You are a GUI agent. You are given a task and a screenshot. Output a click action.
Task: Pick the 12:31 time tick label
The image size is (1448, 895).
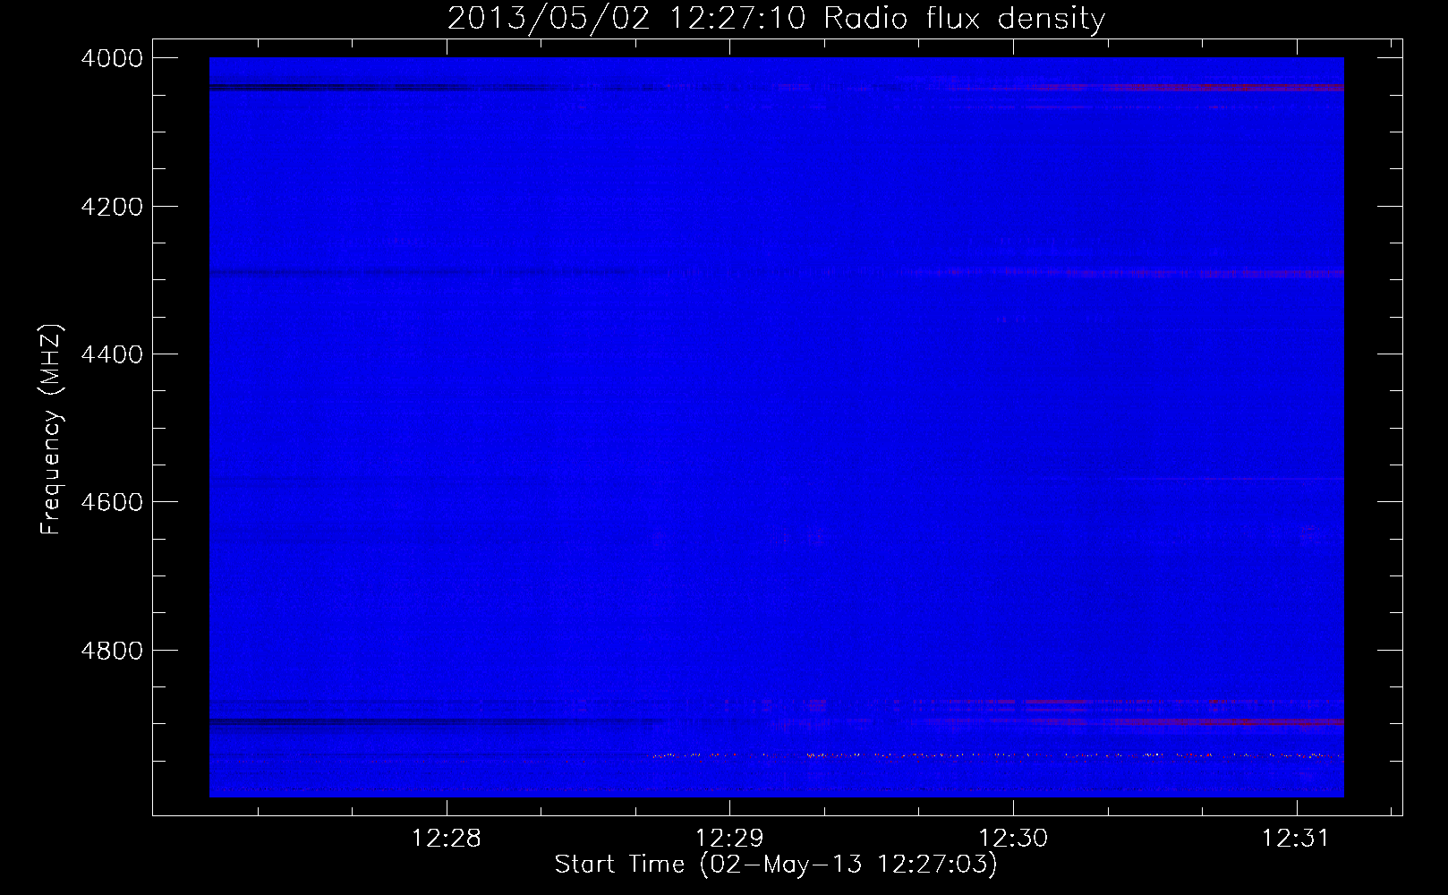[x=1297, y=839]
